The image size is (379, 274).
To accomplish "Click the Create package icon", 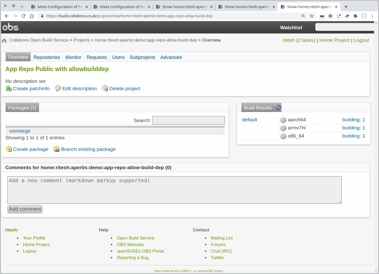I will [x=9, y=149].
